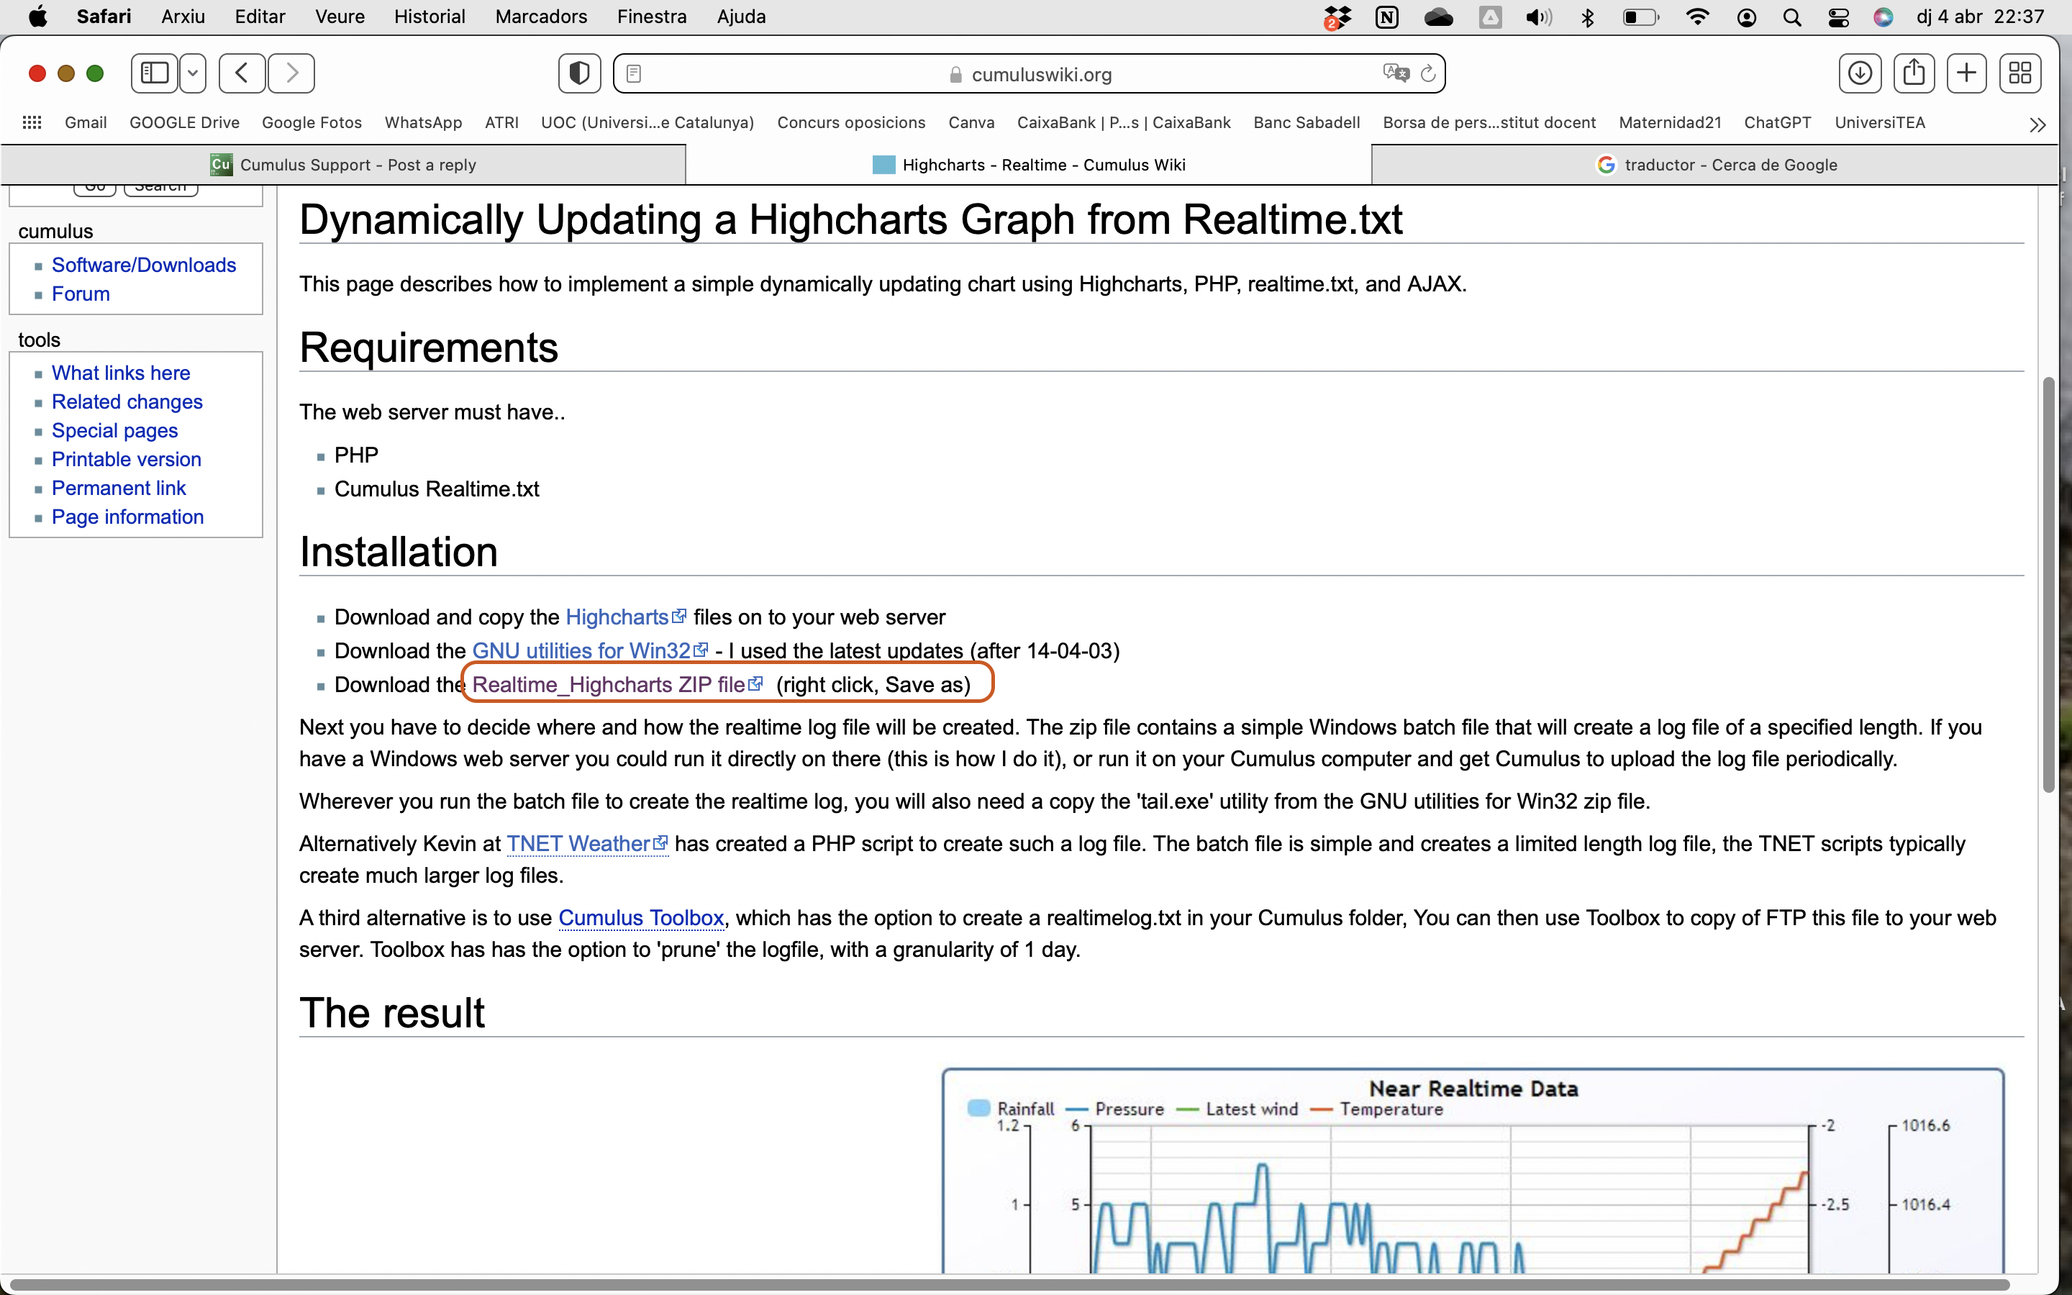Click the Safari sidebar toggle icon
This screenshot has width=2072, height=1295.
pyautogui.click(x=155, y=73)
